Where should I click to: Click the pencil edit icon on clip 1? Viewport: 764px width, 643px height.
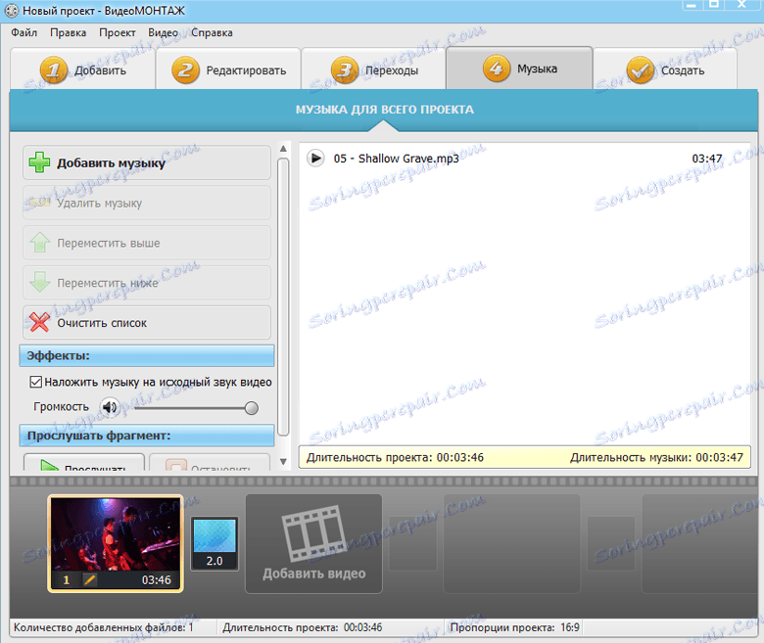(90, 579)
